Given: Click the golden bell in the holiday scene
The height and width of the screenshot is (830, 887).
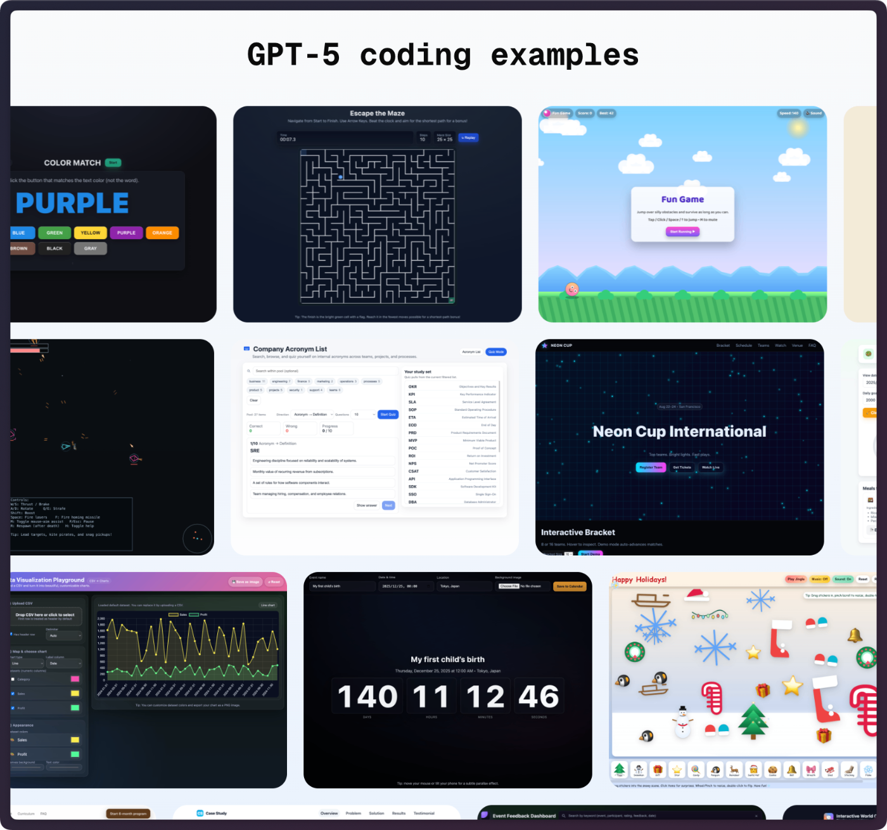Looking at the screenshot, I should point(855,635).
